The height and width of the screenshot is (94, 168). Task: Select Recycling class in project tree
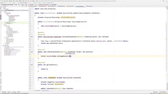[11, 21]
